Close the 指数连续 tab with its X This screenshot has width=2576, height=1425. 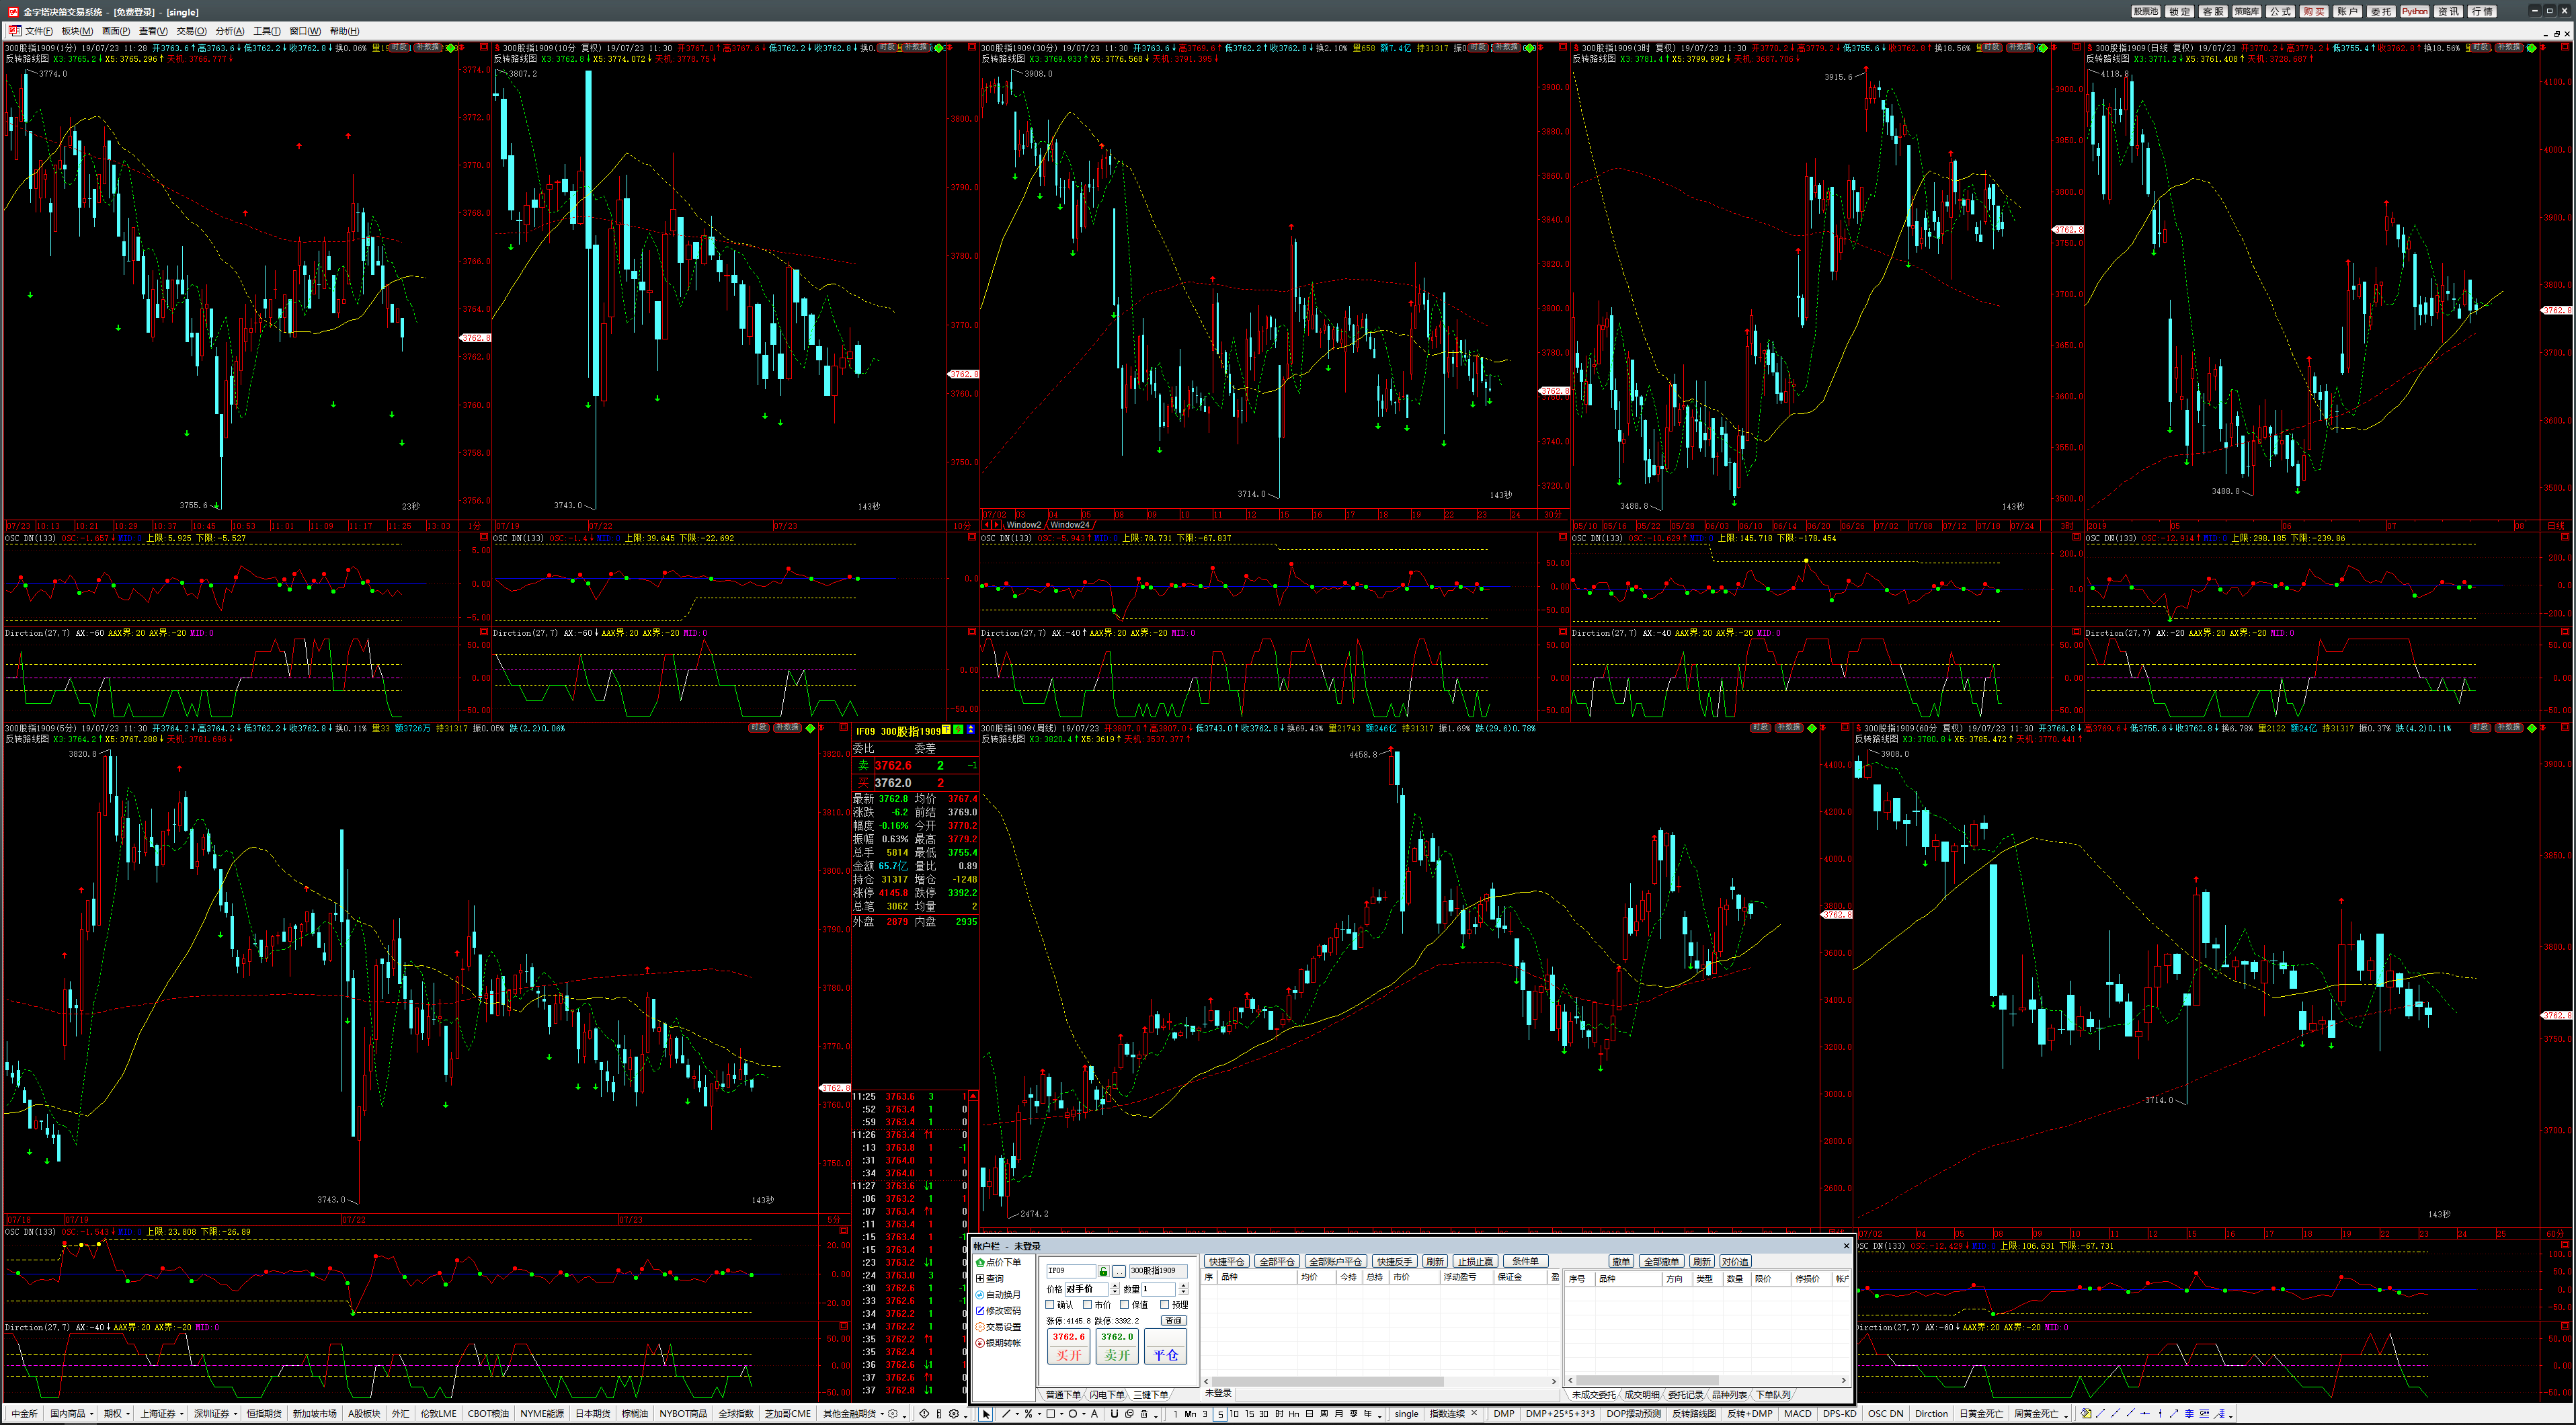[x=1475, y=1413]
